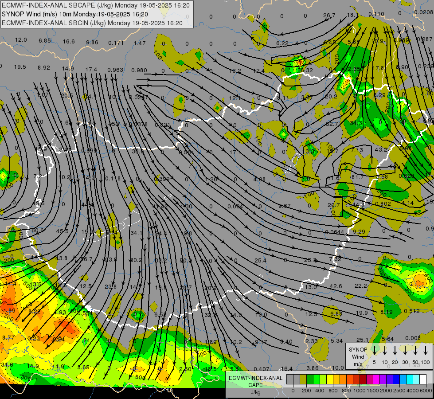Click the map value 8.19
This screenshot has width=434, height=399.
[387, 312]
